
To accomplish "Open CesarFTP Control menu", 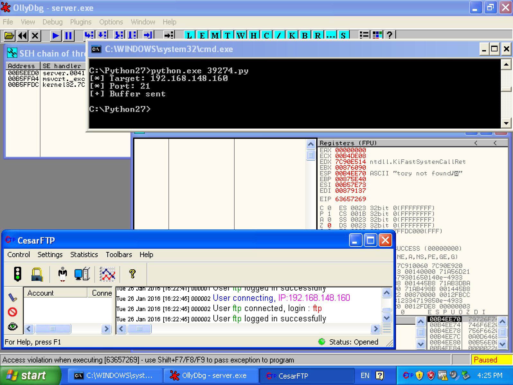I will [19, 255].
